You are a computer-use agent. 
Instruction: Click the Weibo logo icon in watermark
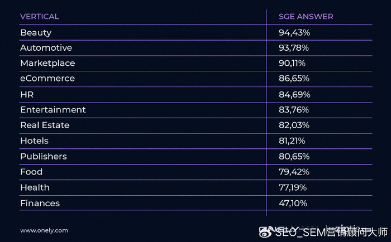(x=265, y=231)
